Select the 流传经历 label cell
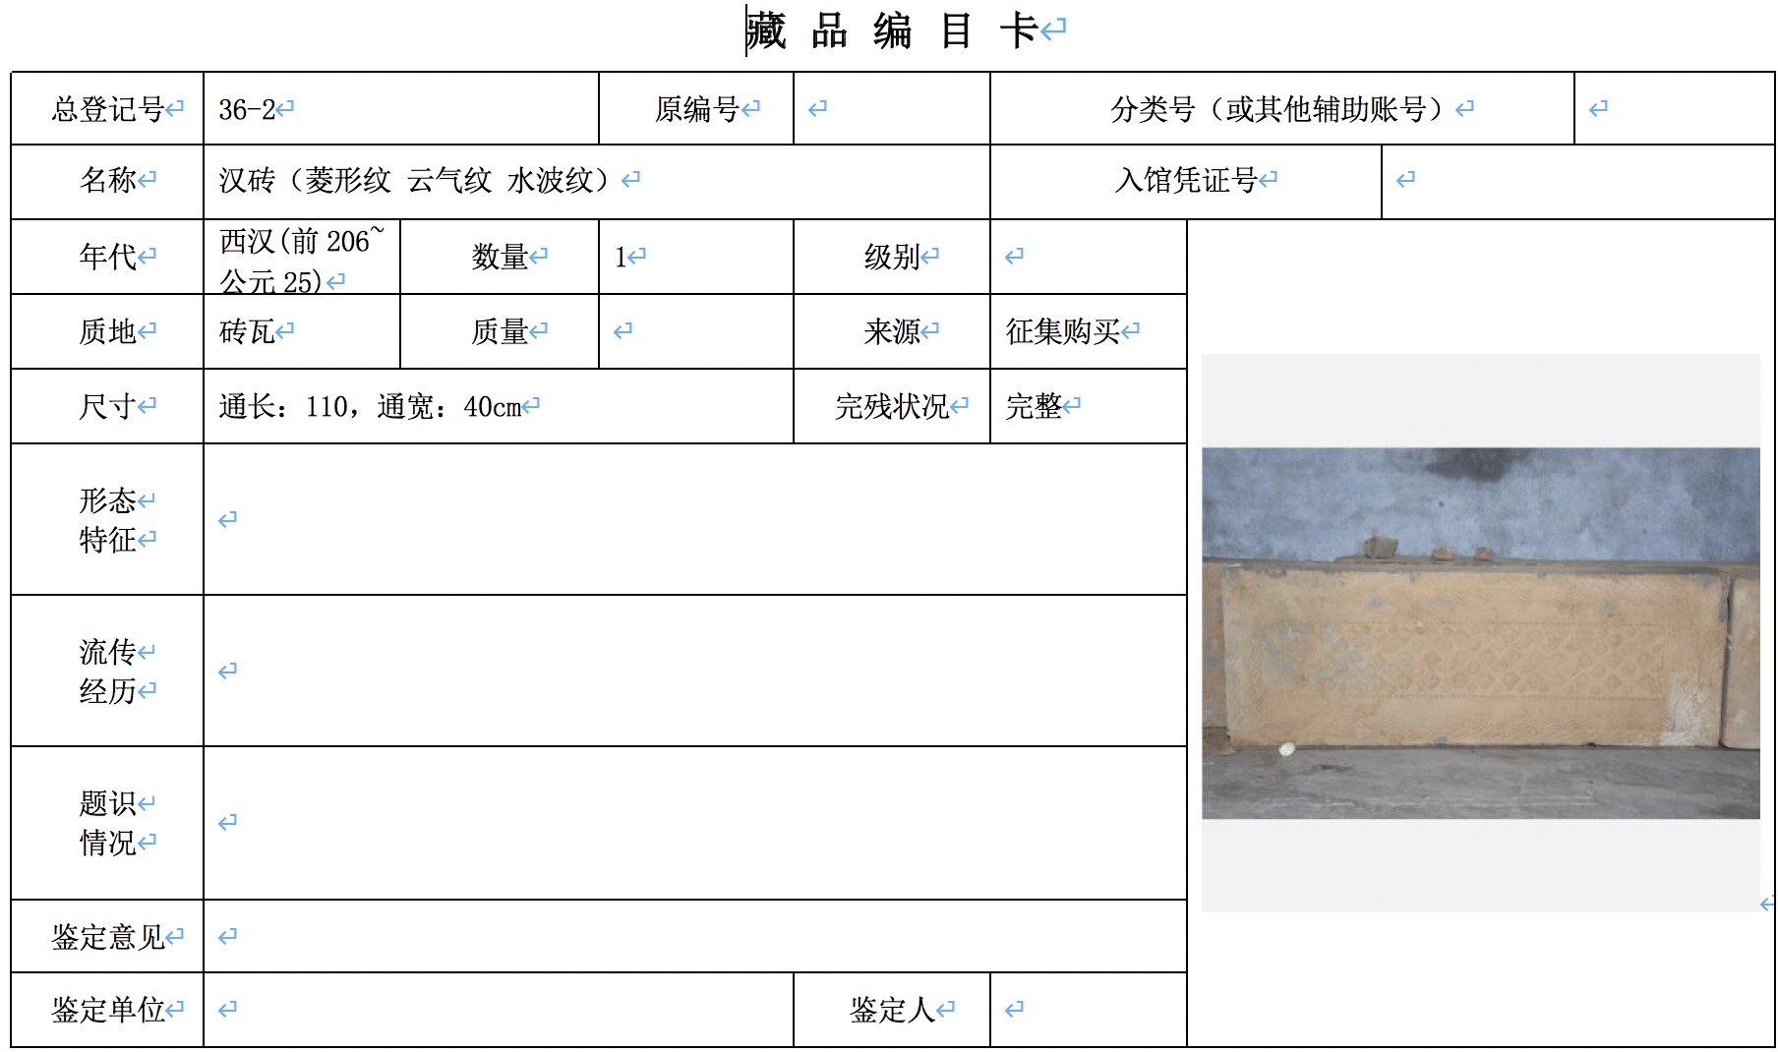1778x1052 pixels. [x=107, y=671]
